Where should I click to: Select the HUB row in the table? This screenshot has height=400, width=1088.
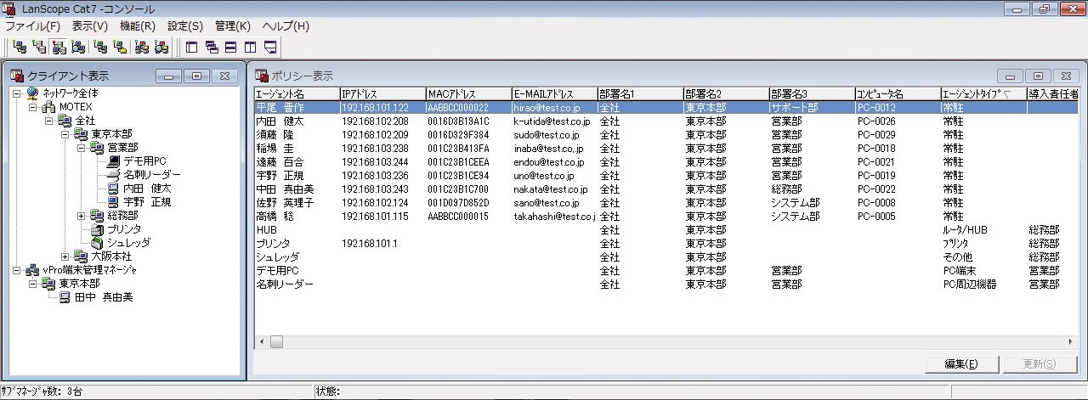point(666,230)
